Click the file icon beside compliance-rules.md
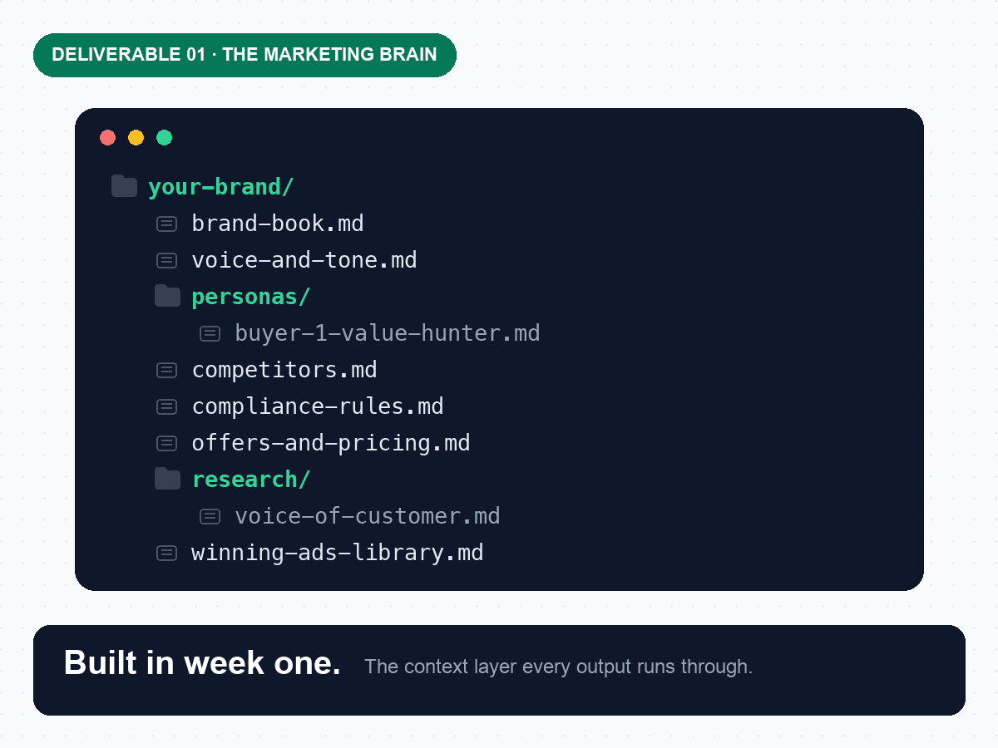The image size is (998, 748). pyautogui.click(x=167, y=406)
